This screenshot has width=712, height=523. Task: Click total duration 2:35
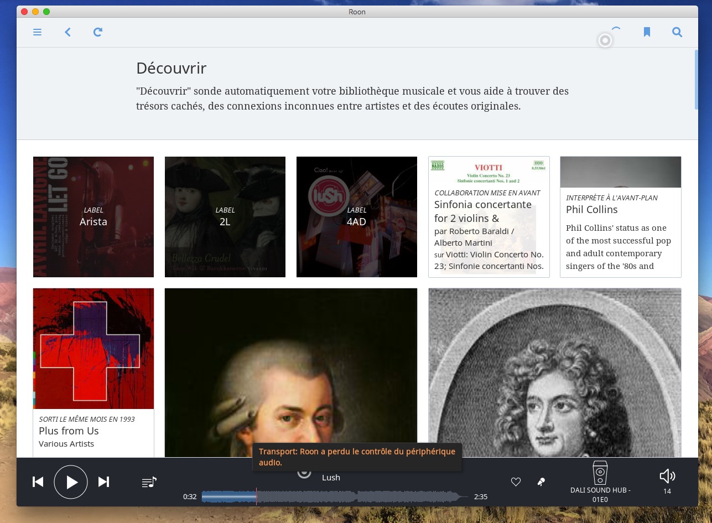coord(481,497)
